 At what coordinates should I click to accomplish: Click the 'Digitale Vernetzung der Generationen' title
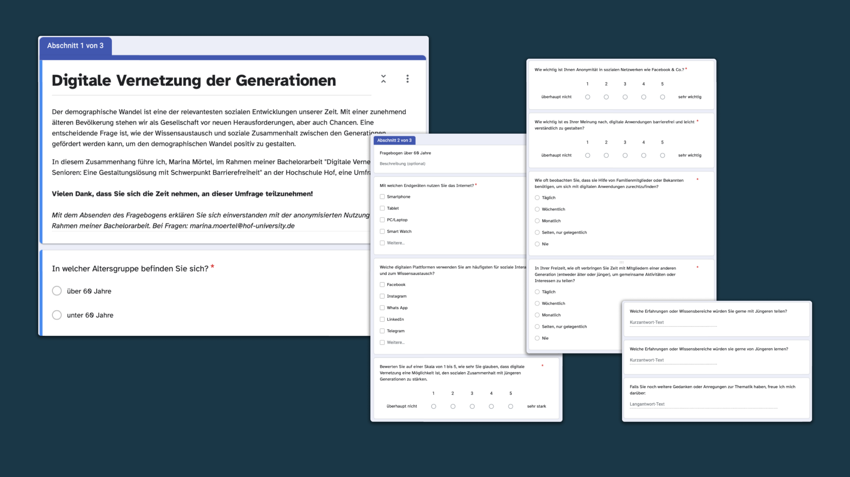194,81
